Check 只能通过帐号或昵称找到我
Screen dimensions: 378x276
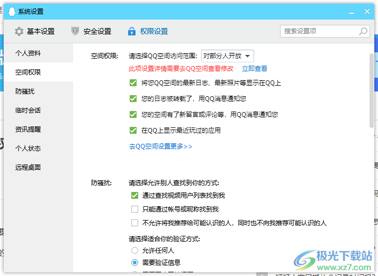[134, 209]
